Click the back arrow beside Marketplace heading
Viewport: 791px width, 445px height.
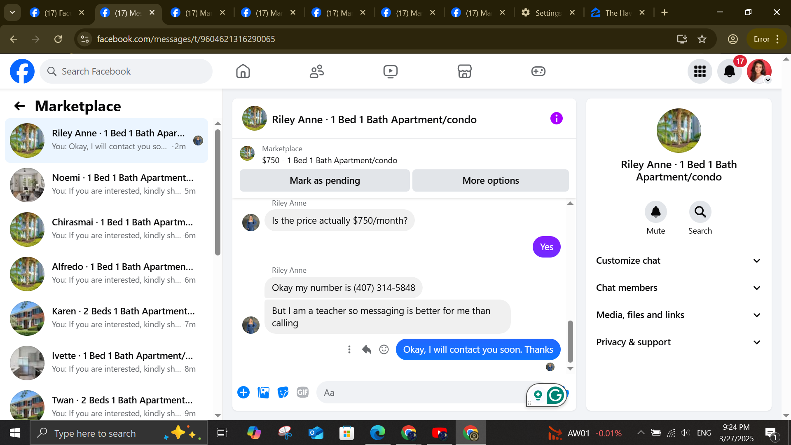(x=20, y=106)
